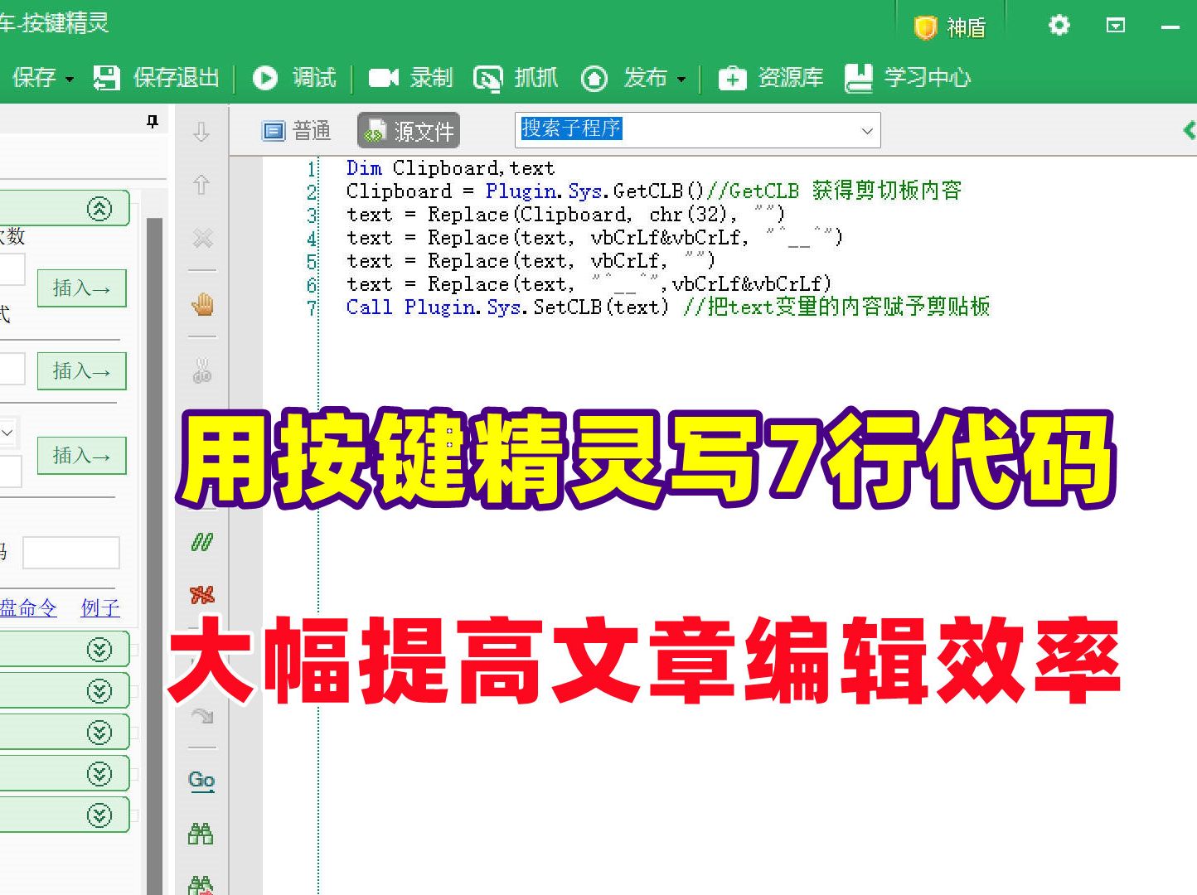Open the settings gear in title bar

(1059, 26)
